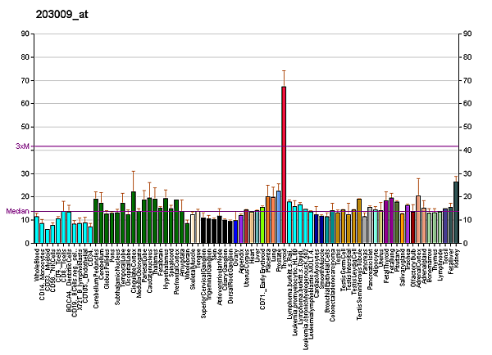Select the Median label on left axis
This screenshot has height=355, width=492.
(x=18, y=211)
